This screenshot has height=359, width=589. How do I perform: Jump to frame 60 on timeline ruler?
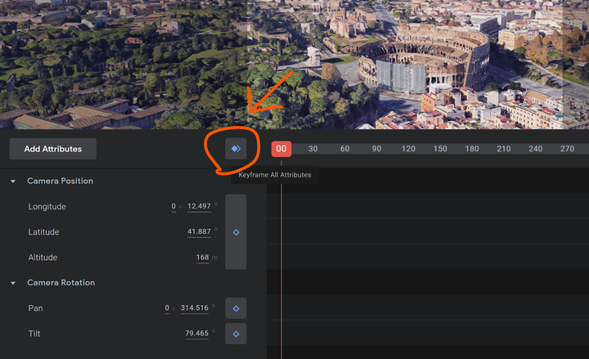(345, 149)
